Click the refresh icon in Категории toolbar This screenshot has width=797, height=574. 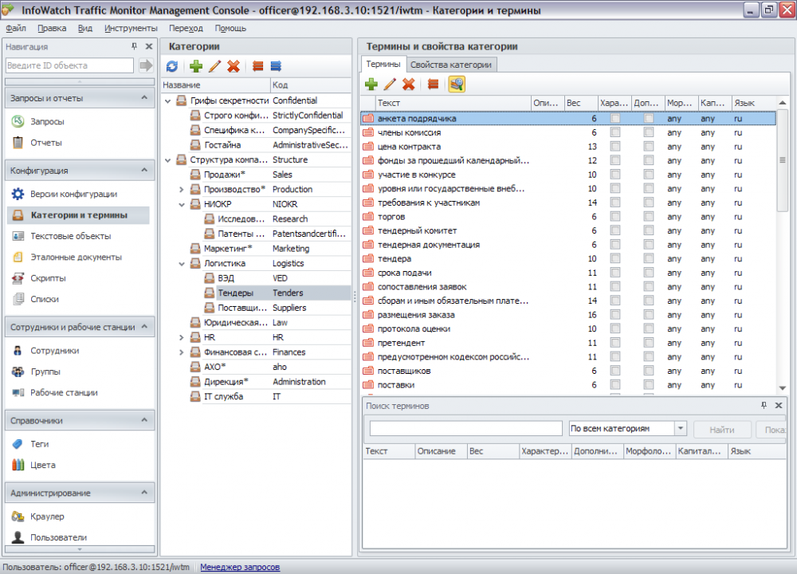pos(172,67)
